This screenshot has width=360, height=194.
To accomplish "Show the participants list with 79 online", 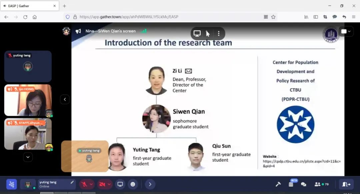I will 321,184.
